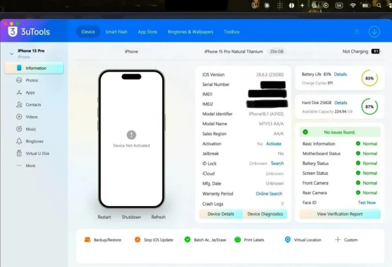Click the Stop iOS Update gear icon
Viewport: 392px width, 267px height.
[137, 240]
